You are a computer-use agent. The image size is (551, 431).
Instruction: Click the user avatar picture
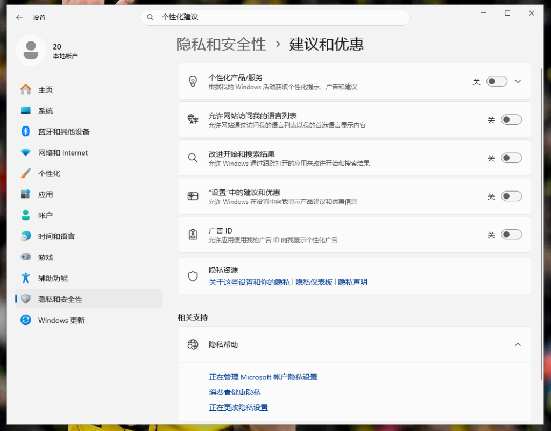pos(31,50)
